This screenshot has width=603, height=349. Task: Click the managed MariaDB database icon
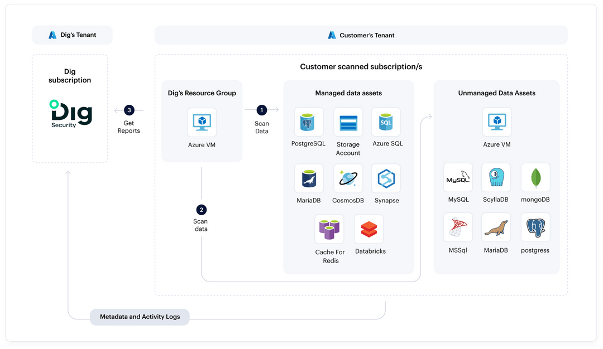(x=308, y=178)
